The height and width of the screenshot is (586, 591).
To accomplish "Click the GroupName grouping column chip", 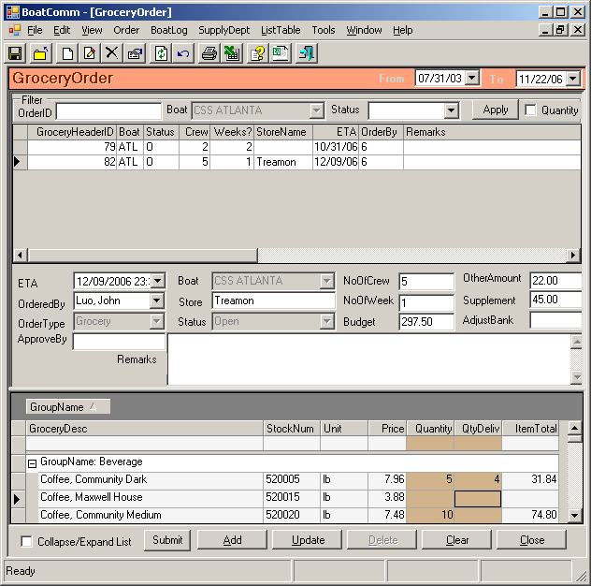I will pyautogui.click(x=68, y=407).
